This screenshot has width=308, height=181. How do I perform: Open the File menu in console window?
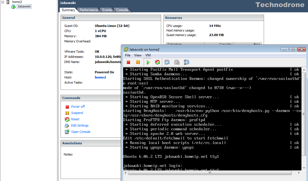click(128, 55)
